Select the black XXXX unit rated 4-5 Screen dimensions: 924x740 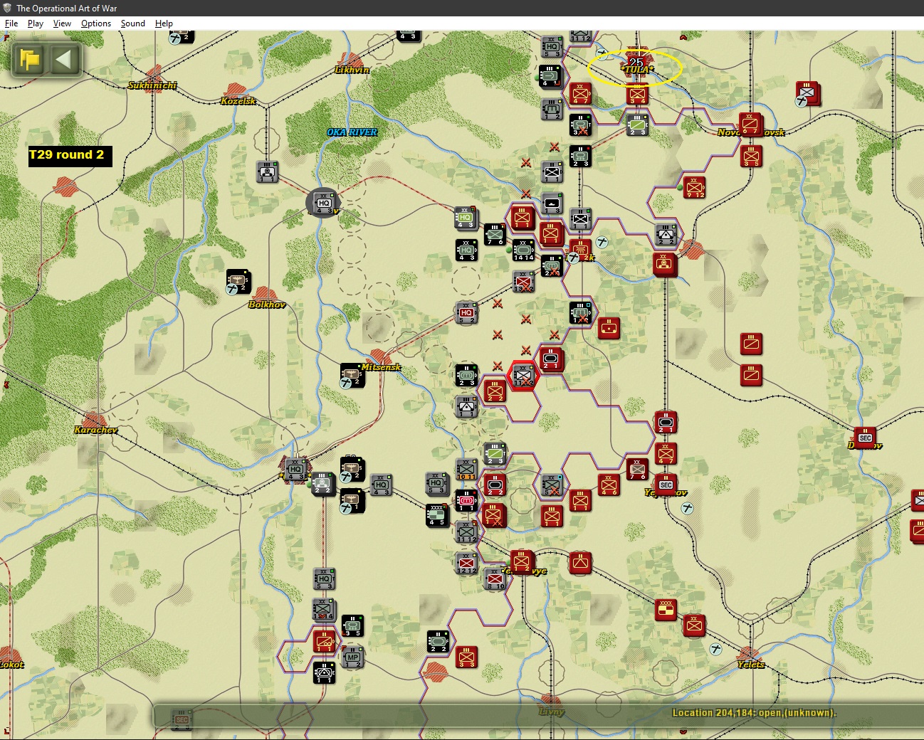tap(437, 515)
